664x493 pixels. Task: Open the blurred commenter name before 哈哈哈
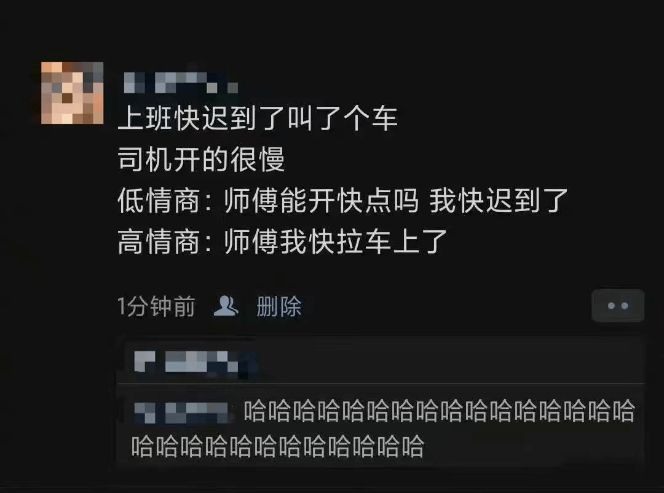[182, 412]
